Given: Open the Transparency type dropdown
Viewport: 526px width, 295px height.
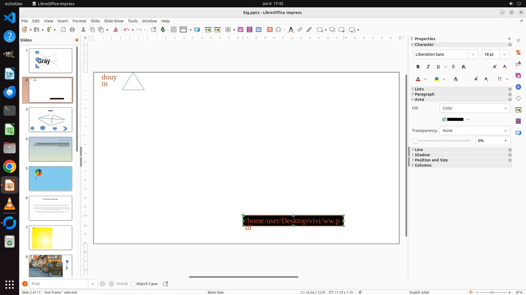Looking at the screenshot, I should point(475,131).
